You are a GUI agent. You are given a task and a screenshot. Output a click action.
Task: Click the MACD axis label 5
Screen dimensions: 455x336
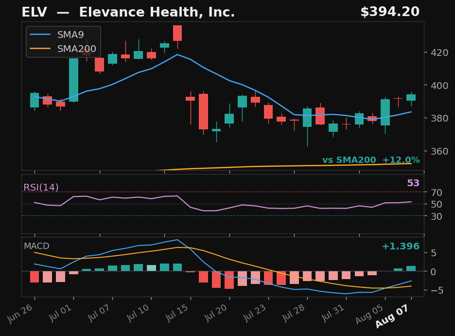click(x=434, y=253)
